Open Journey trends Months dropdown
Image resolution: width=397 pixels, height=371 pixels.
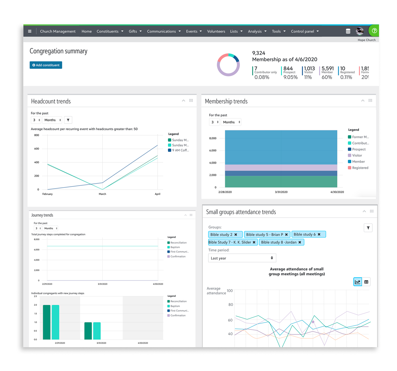[x=50, y=228]
